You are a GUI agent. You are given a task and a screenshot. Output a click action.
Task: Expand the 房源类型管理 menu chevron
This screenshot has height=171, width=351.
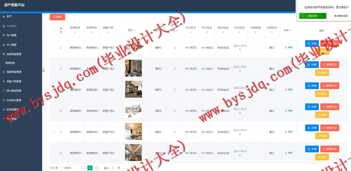[37, 72]
